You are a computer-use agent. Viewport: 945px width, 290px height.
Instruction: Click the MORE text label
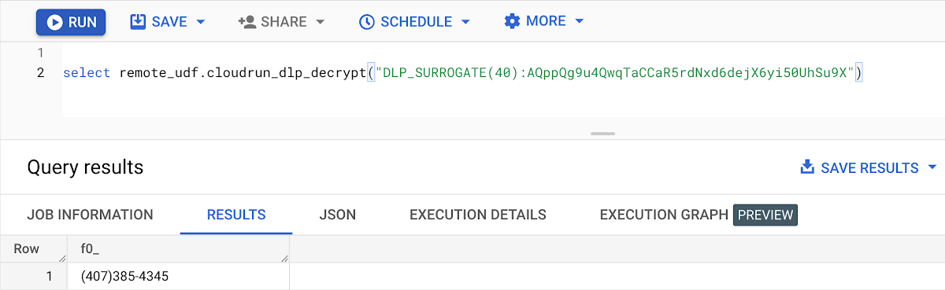tap(546, 21)
